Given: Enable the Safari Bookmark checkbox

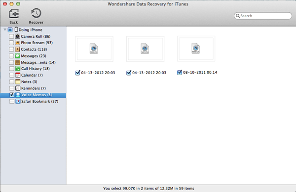Looking at the screenshot, I should (12, 102).
